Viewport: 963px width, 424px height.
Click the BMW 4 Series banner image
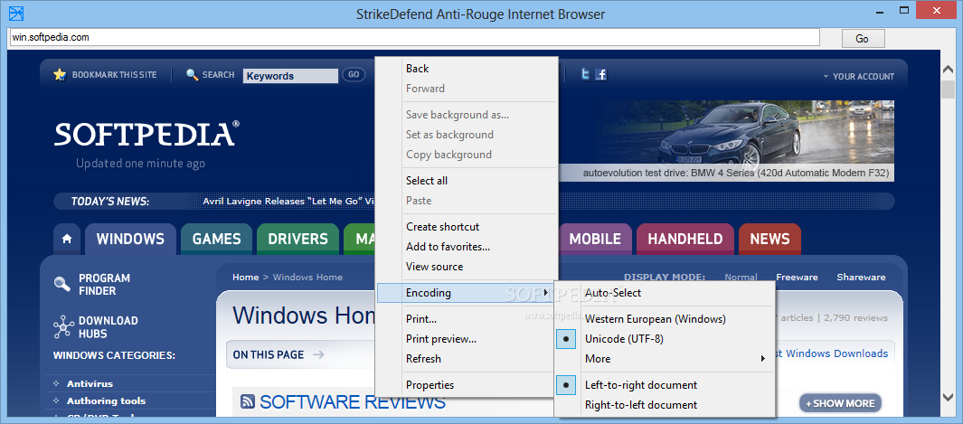[x=726, y=140]
